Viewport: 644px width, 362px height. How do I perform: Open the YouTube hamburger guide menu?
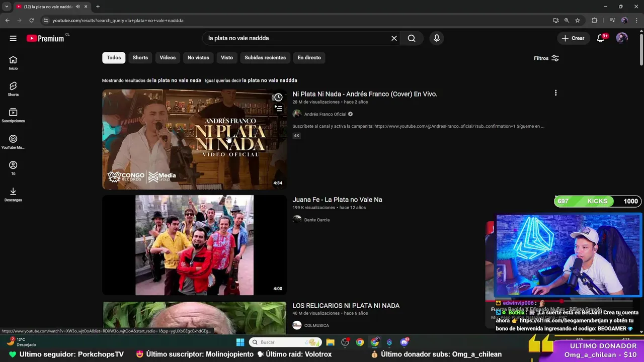pos(13,38)
